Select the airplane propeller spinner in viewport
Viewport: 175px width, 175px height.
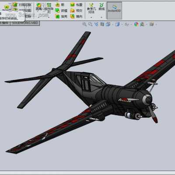point(147,99)
